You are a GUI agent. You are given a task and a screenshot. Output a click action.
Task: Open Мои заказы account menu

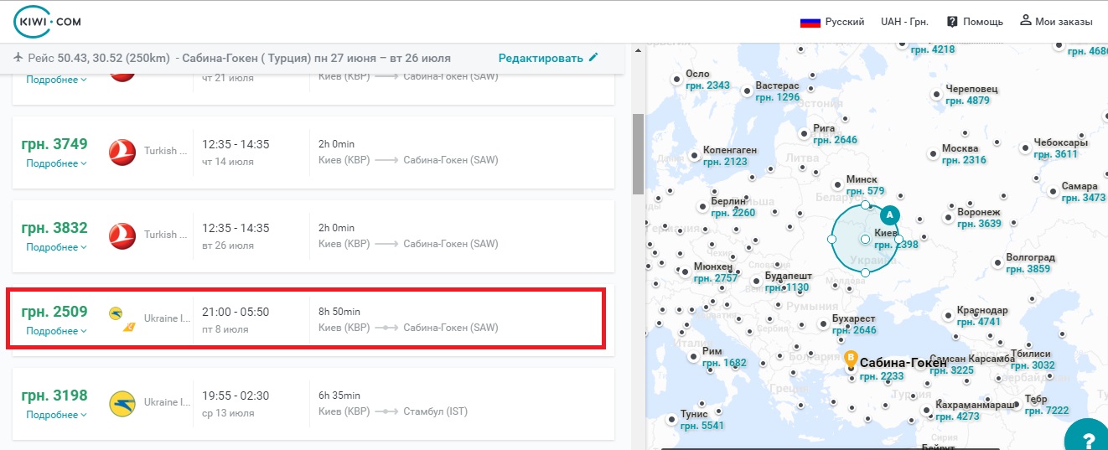1056,22
